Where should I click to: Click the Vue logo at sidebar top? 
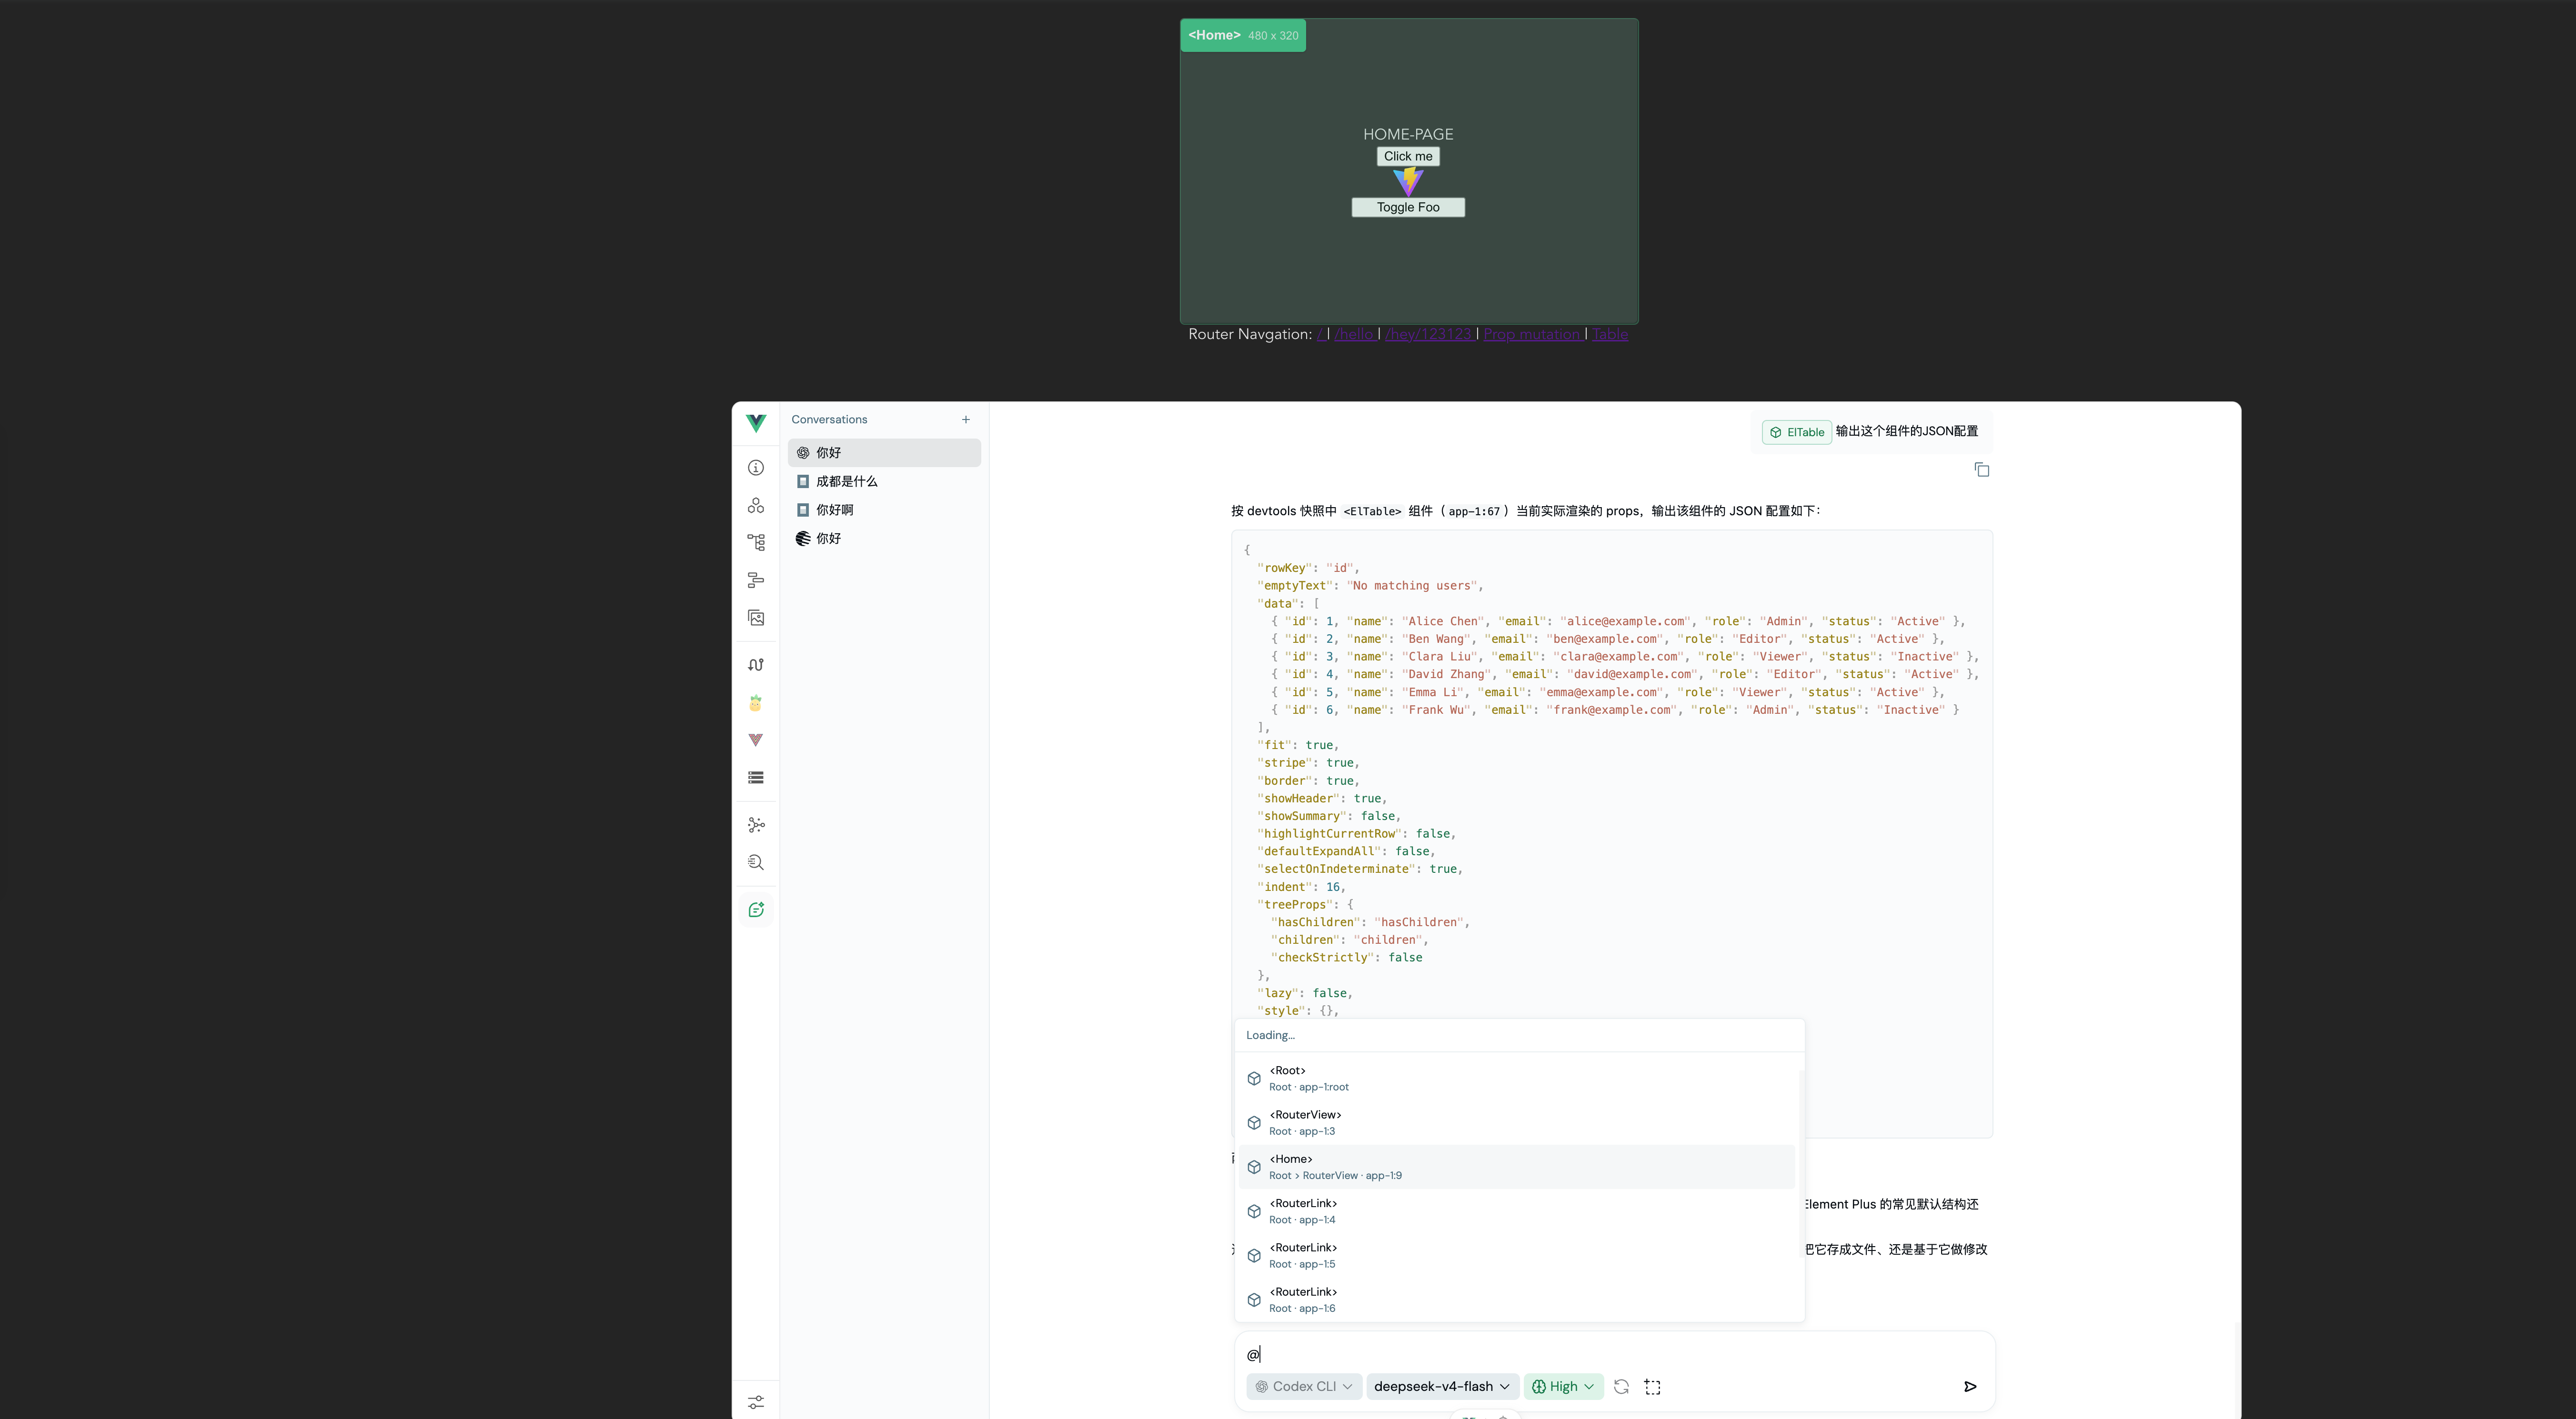[x=756, y=423]
